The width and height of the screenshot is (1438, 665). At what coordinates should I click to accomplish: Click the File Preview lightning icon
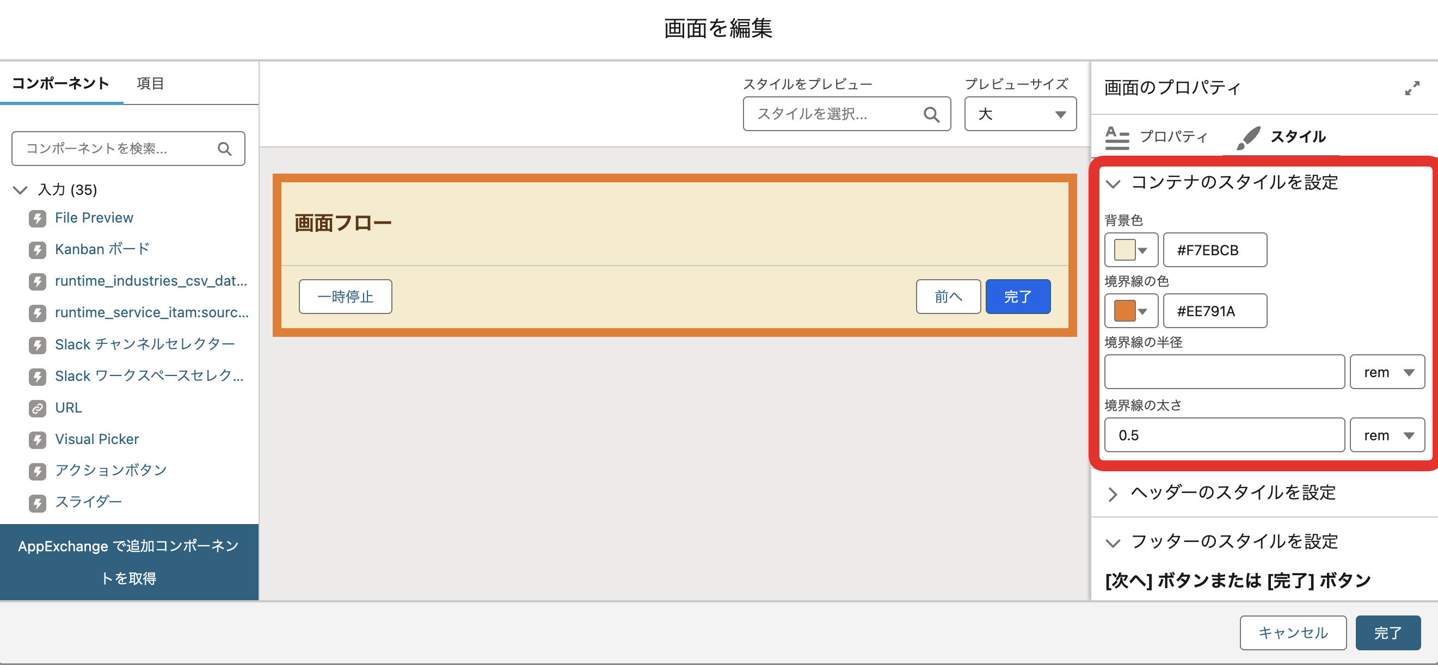[38, 218]
